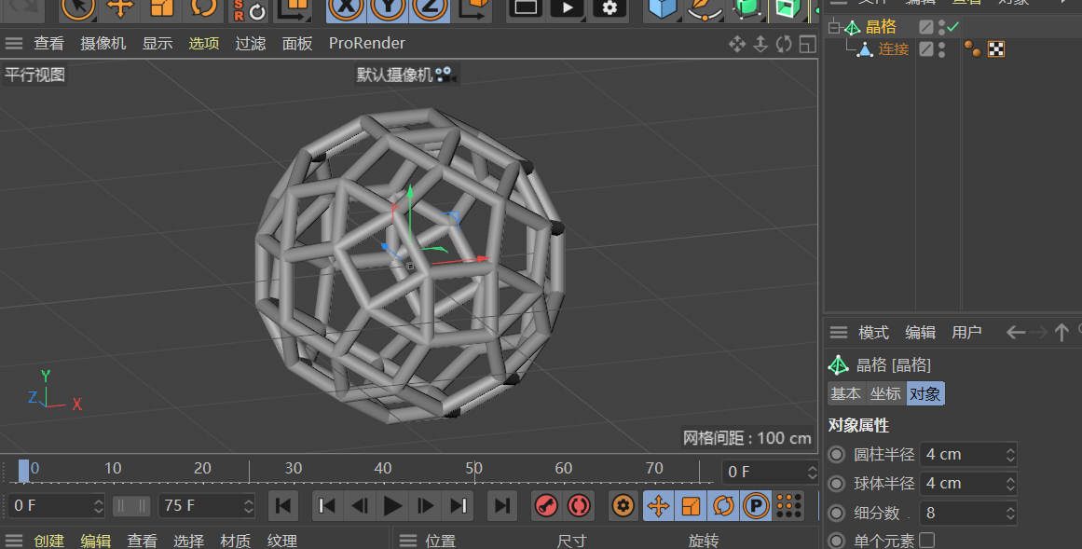The height and width of the screenshot is (549, 1082).
Task: Go to the end of the timeline
Action: coord(502,506)
